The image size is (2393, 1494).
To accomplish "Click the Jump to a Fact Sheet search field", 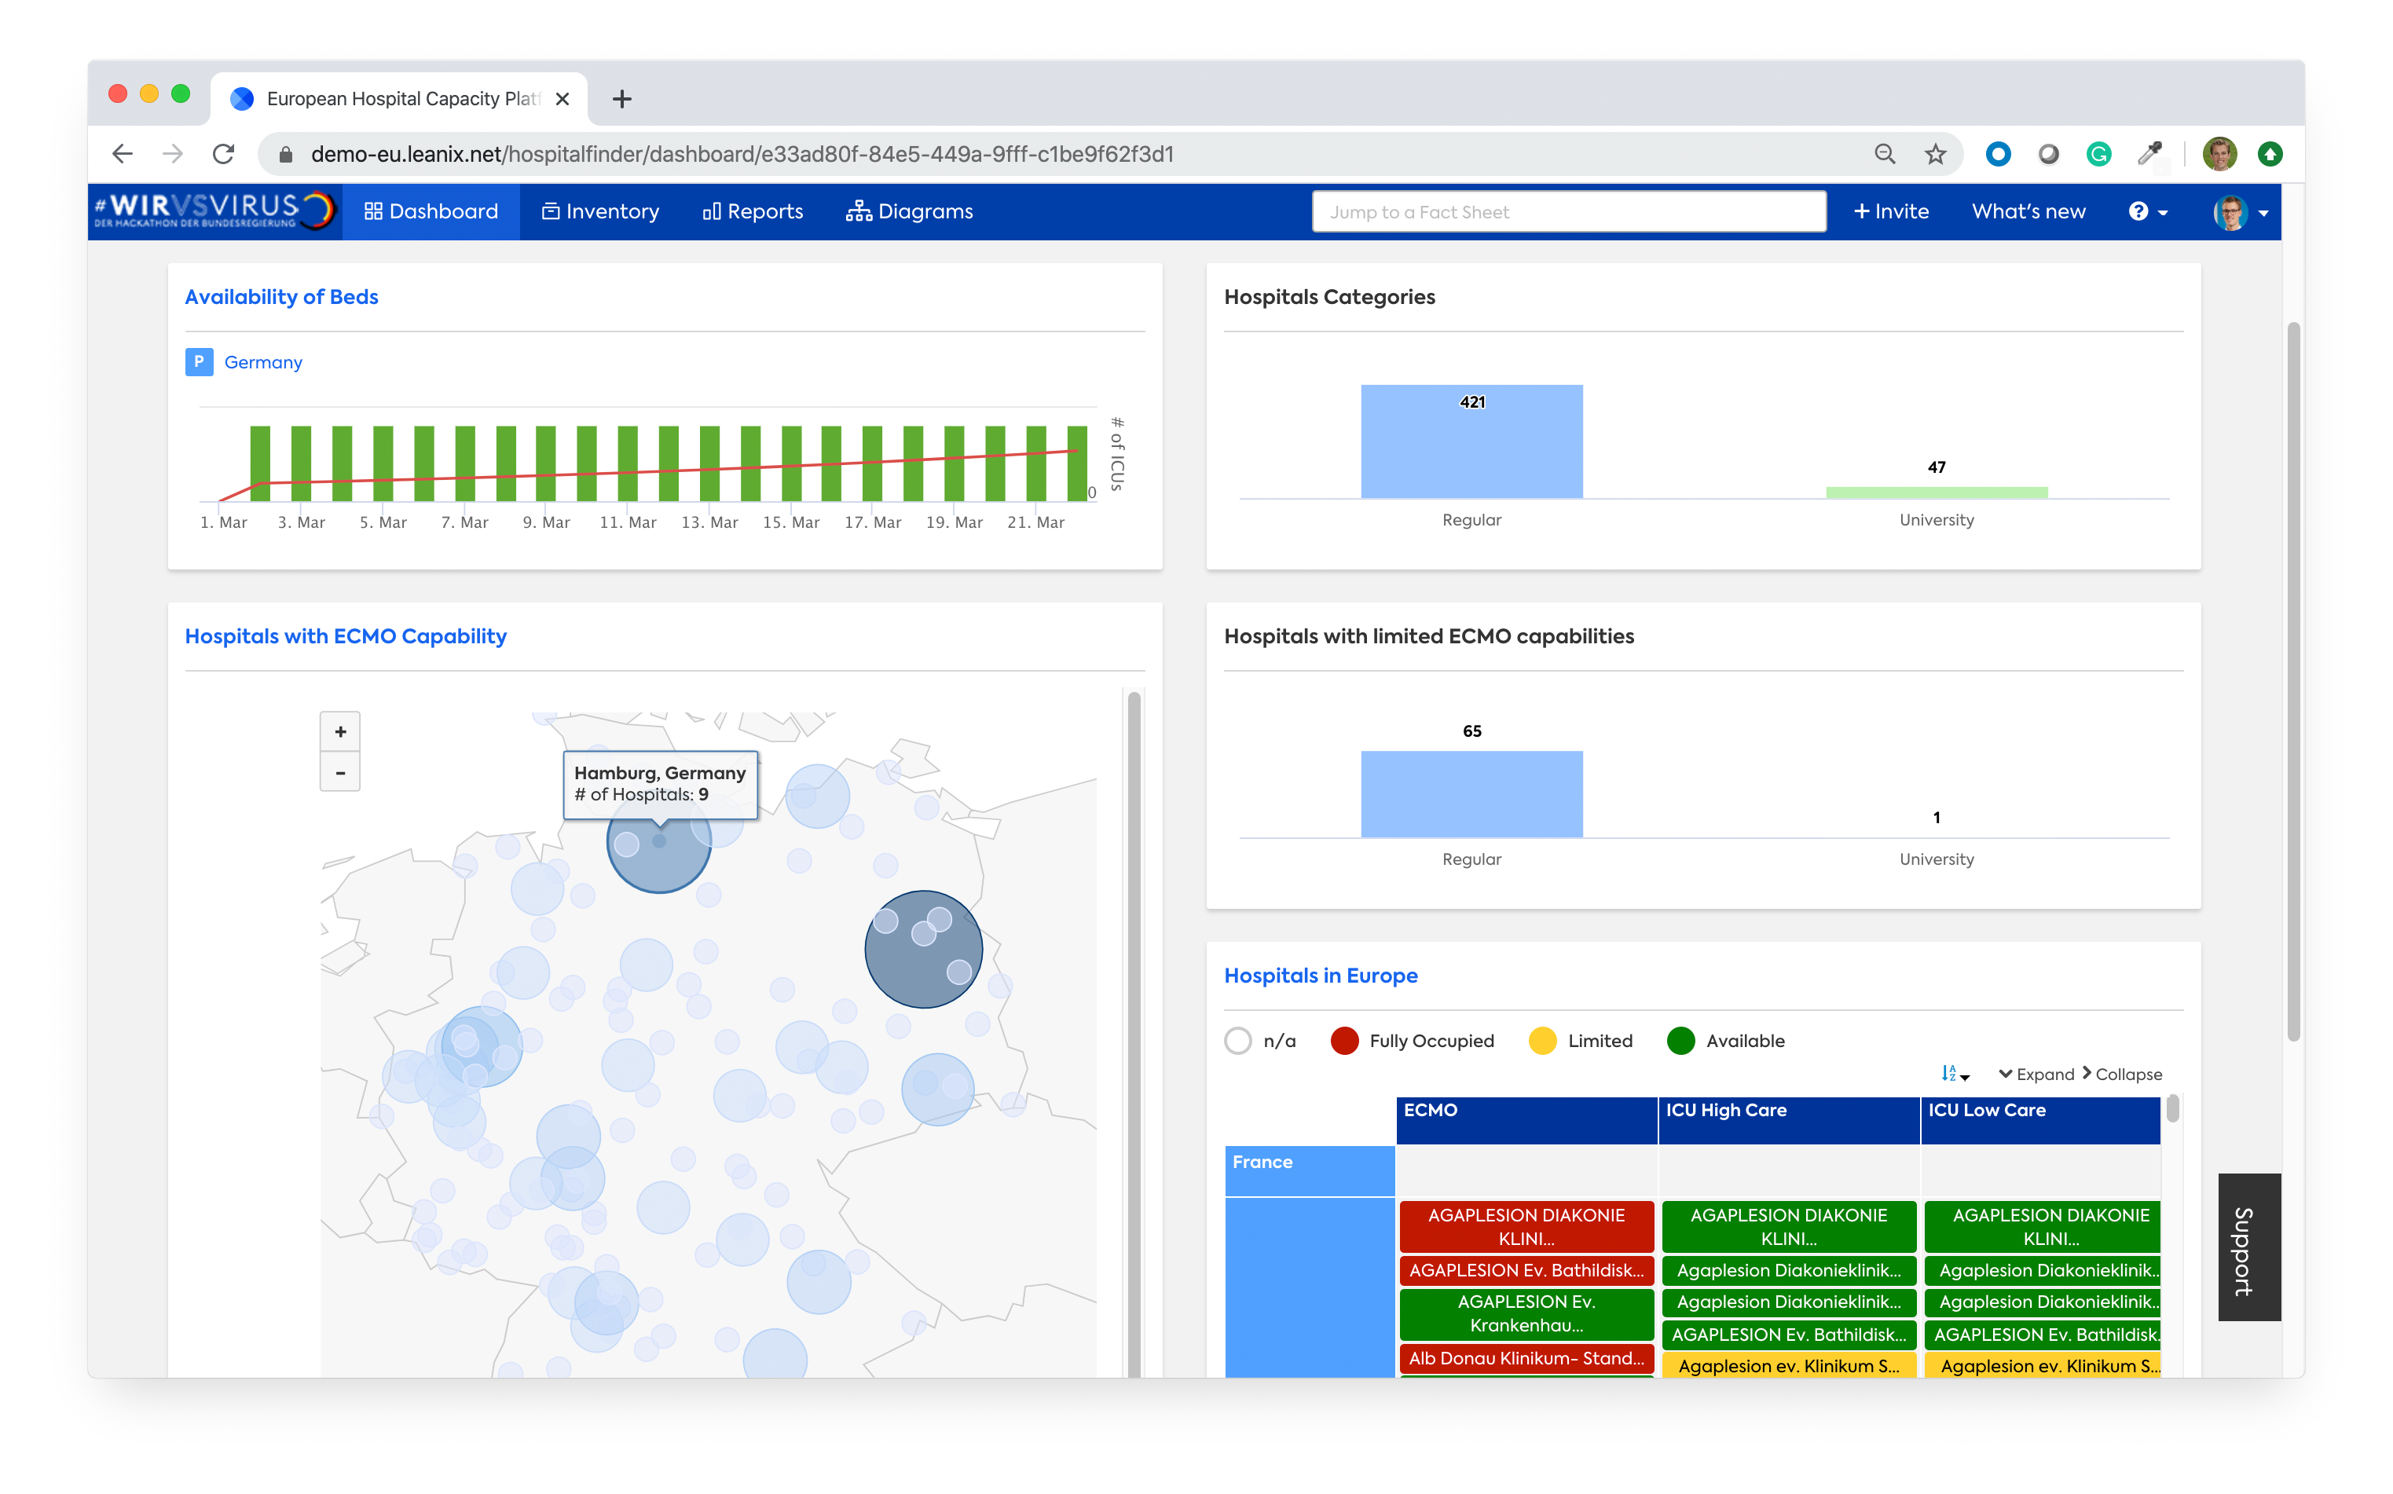I will pyautogui.click(x=1567, y=211).
